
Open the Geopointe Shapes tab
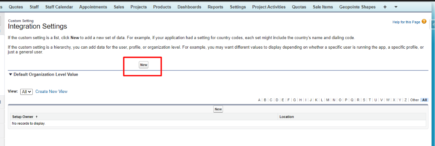pyautogui.click(x=358, y=7)
